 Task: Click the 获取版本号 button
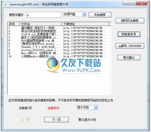[x=129, y=34]
